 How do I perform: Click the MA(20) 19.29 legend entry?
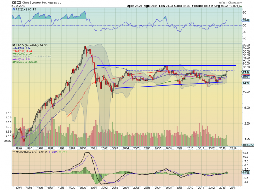click(x=22, y=59)
